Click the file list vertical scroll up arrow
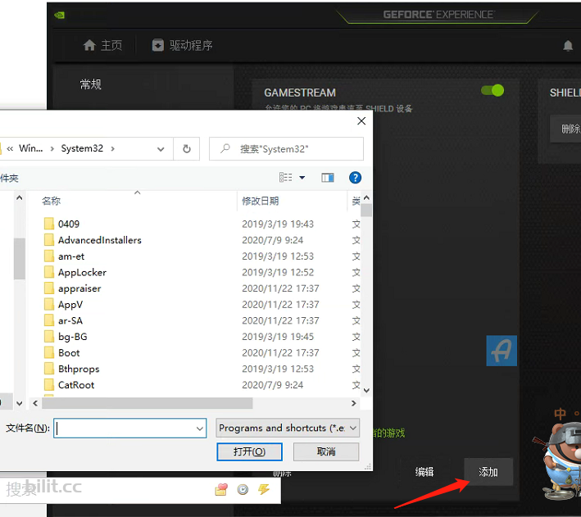This screenshot has width=581, height=517. tap(366, 197)
